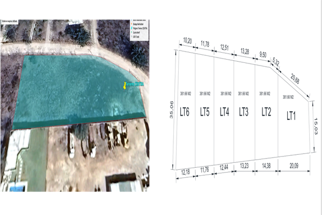
Task: Select lot LT2 on the plan
Action: 266,112
